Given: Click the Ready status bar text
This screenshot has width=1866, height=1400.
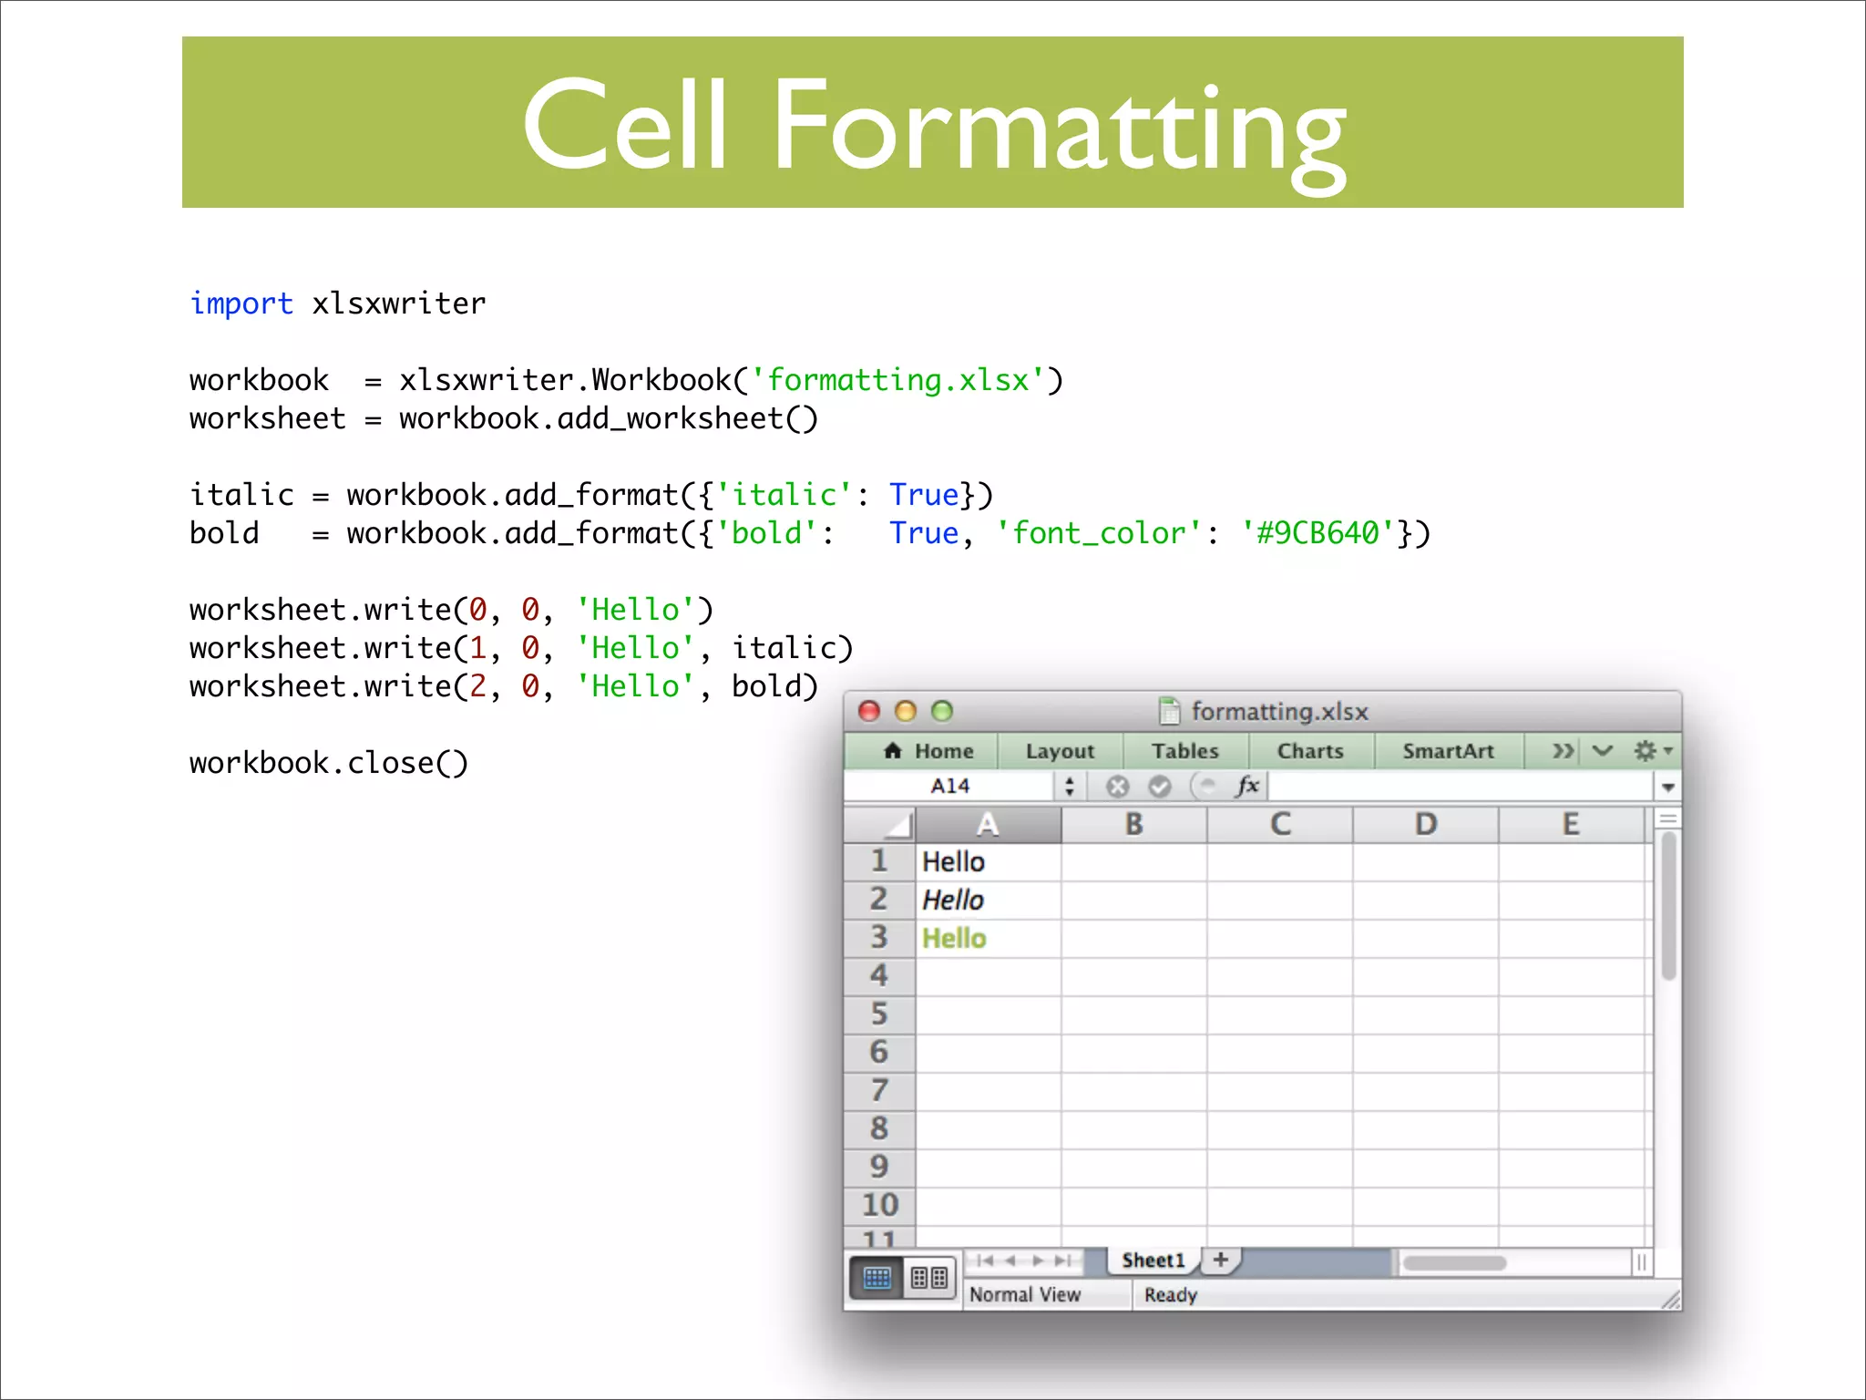Looking at the screenshot, I should tap(1170, 1294).
